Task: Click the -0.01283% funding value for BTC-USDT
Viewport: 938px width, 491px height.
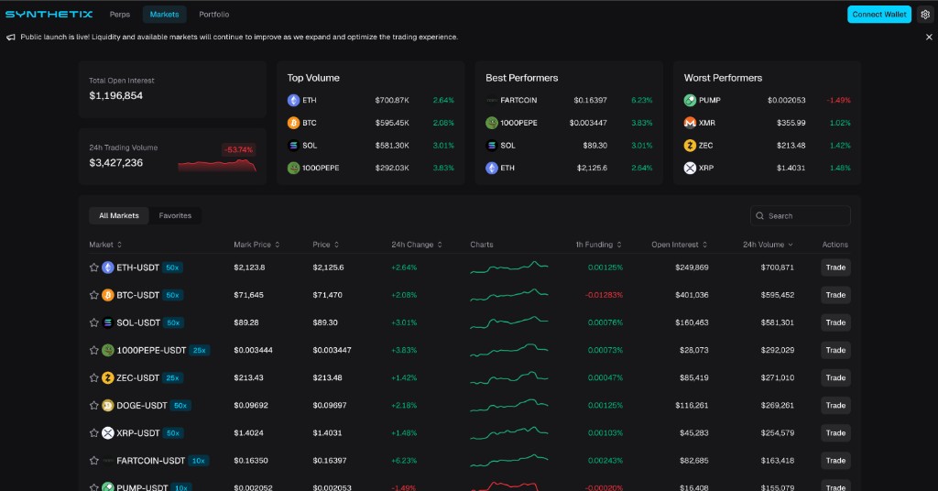Action: click(x=605, y=295)
